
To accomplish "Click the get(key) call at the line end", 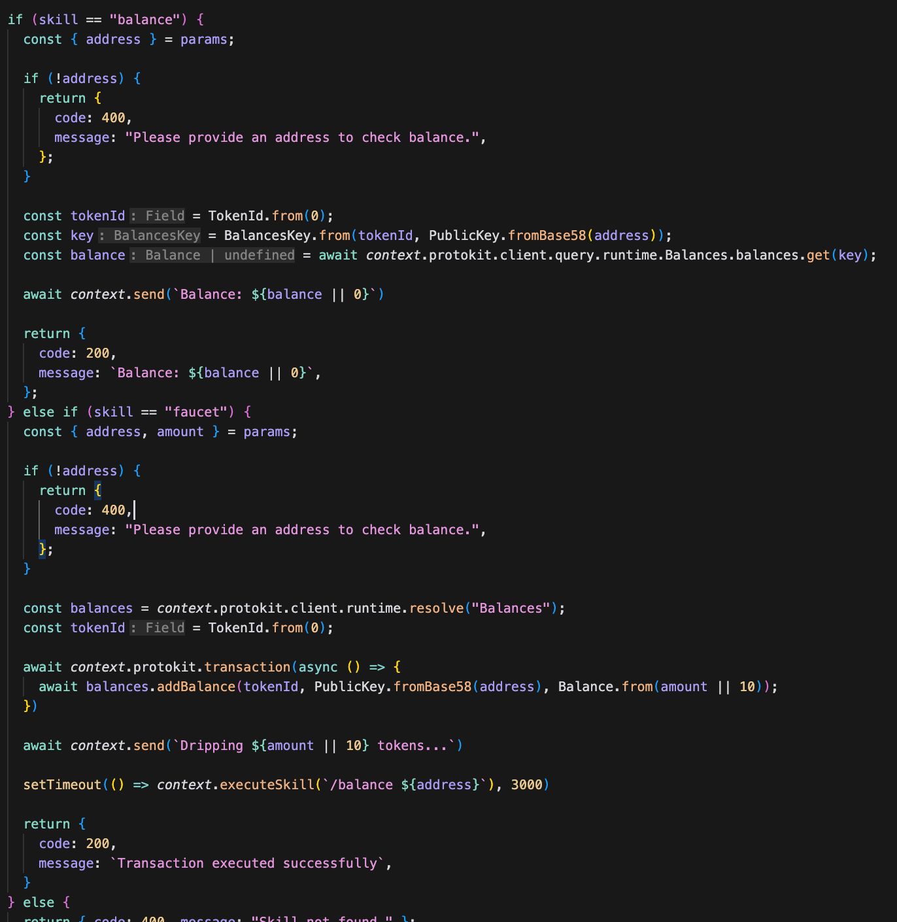I will 838,255.
